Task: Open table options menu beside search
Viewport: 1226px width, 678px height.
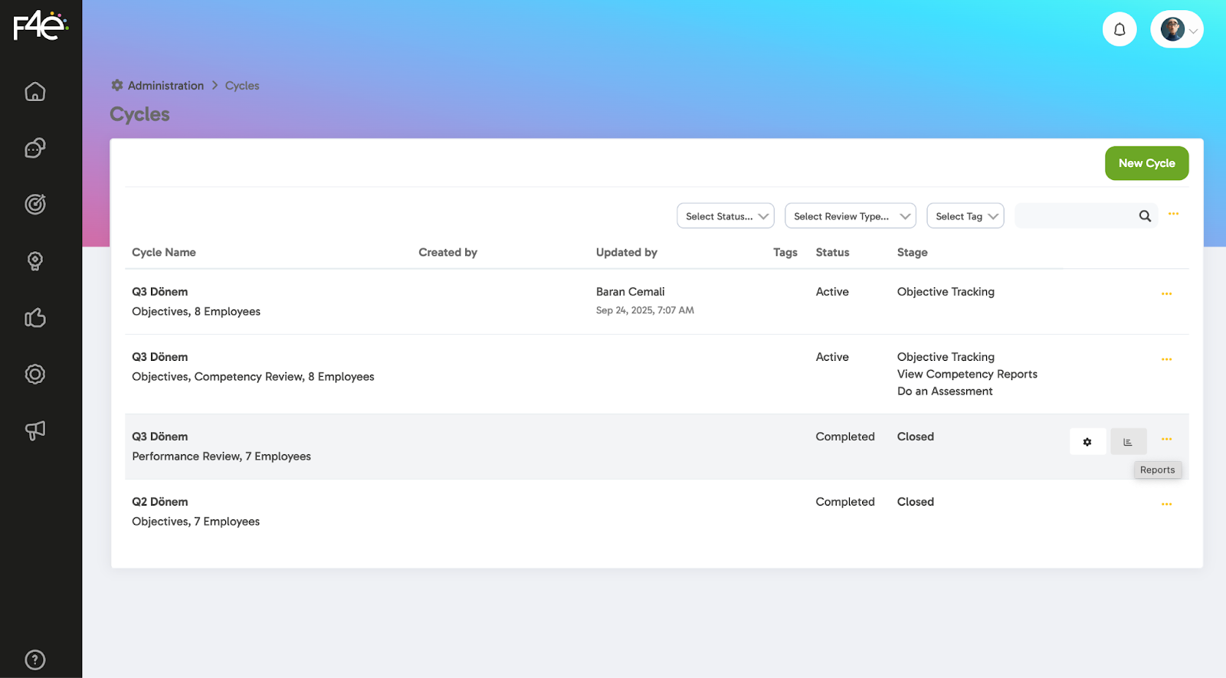Action: (1173, 214)
